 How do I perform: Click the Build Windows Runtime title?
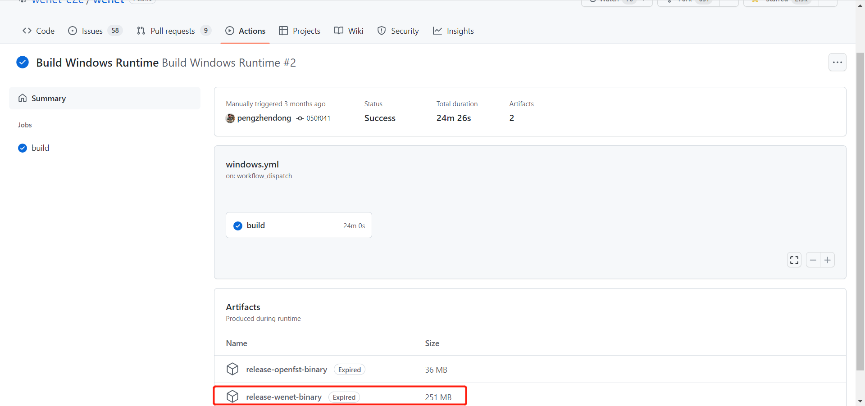click(x=97, y=63)
